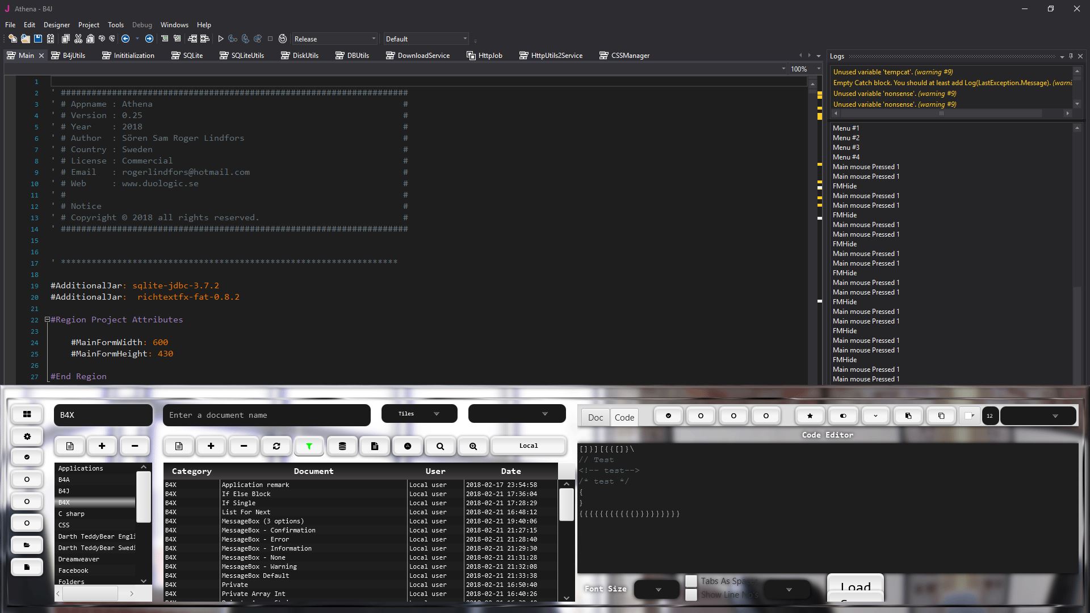Click the Local button
The width and height of the screenshot is (1090, 613).
pos(528,446)
